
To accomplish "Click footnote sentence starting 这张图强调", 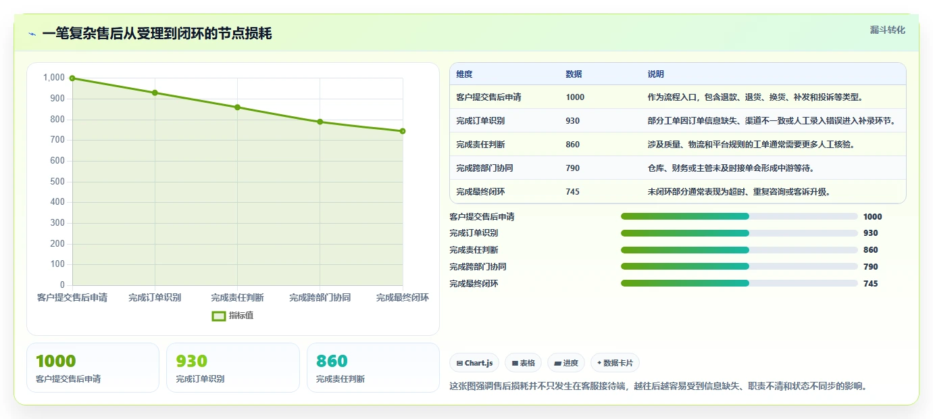I will tap(658, 387).
